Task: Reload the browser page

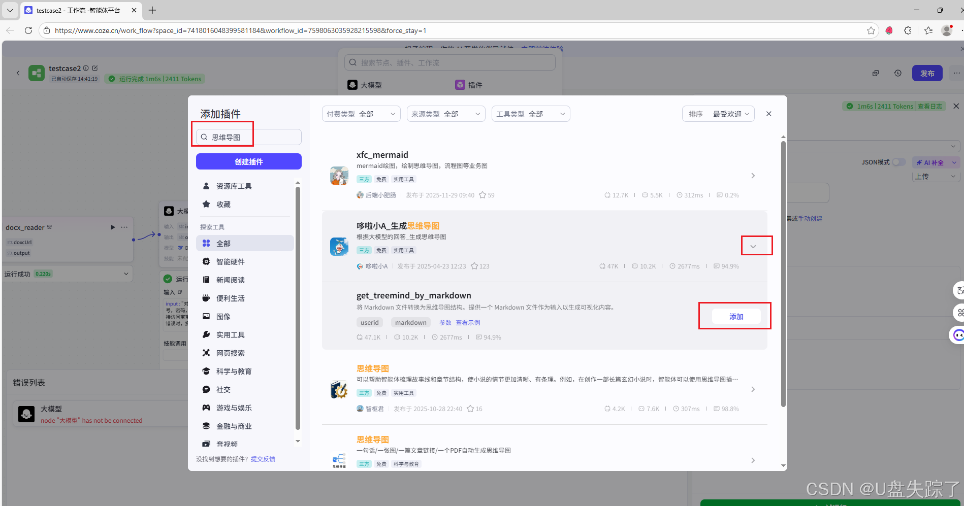Action: (28, 30)
